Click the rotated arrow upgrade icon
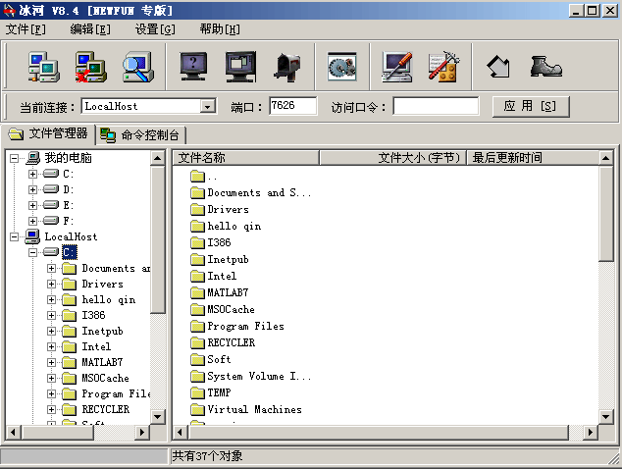622x469 pixels. click(498, 67)
